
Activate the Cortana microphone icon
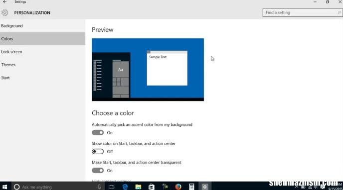pyautogui.click(x=99, y=187)
